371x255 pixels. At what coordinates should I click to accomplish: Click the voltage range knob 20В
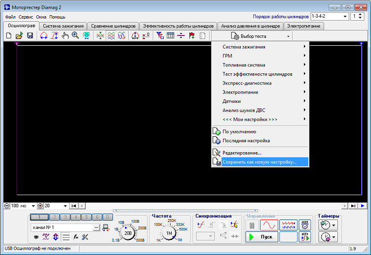point(128,233)
